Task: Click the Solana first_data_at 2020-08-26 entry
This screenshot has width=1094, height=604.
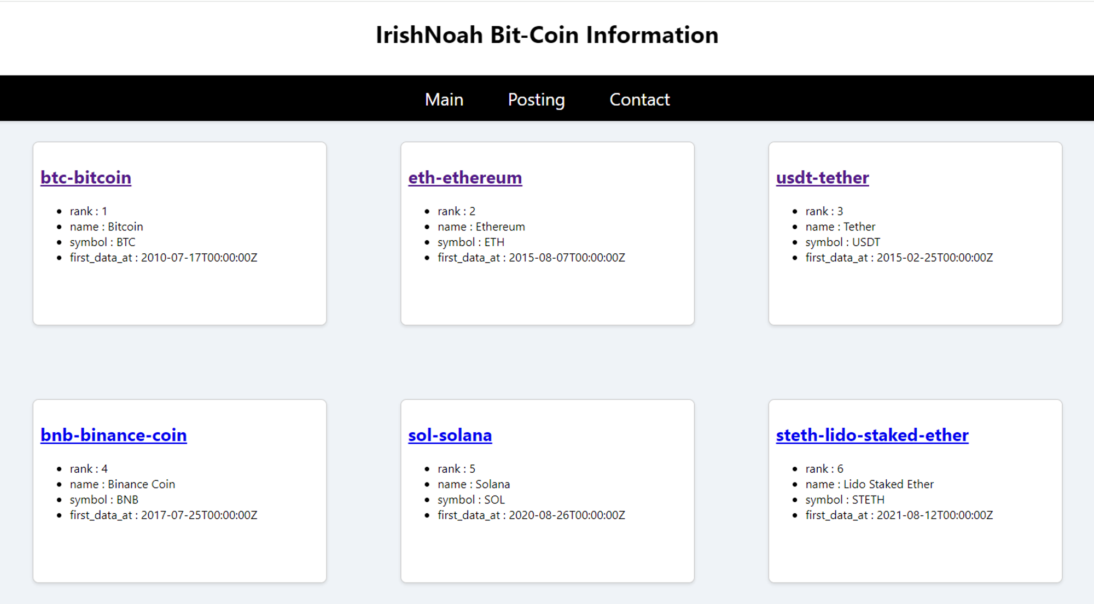Action: 531,515
